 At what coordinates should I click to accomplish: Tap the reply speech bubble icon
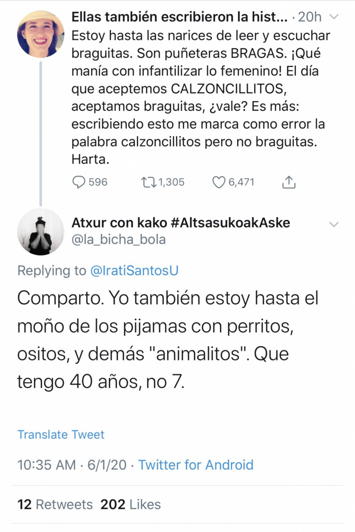pyautogui.click(x=79, y=182)
